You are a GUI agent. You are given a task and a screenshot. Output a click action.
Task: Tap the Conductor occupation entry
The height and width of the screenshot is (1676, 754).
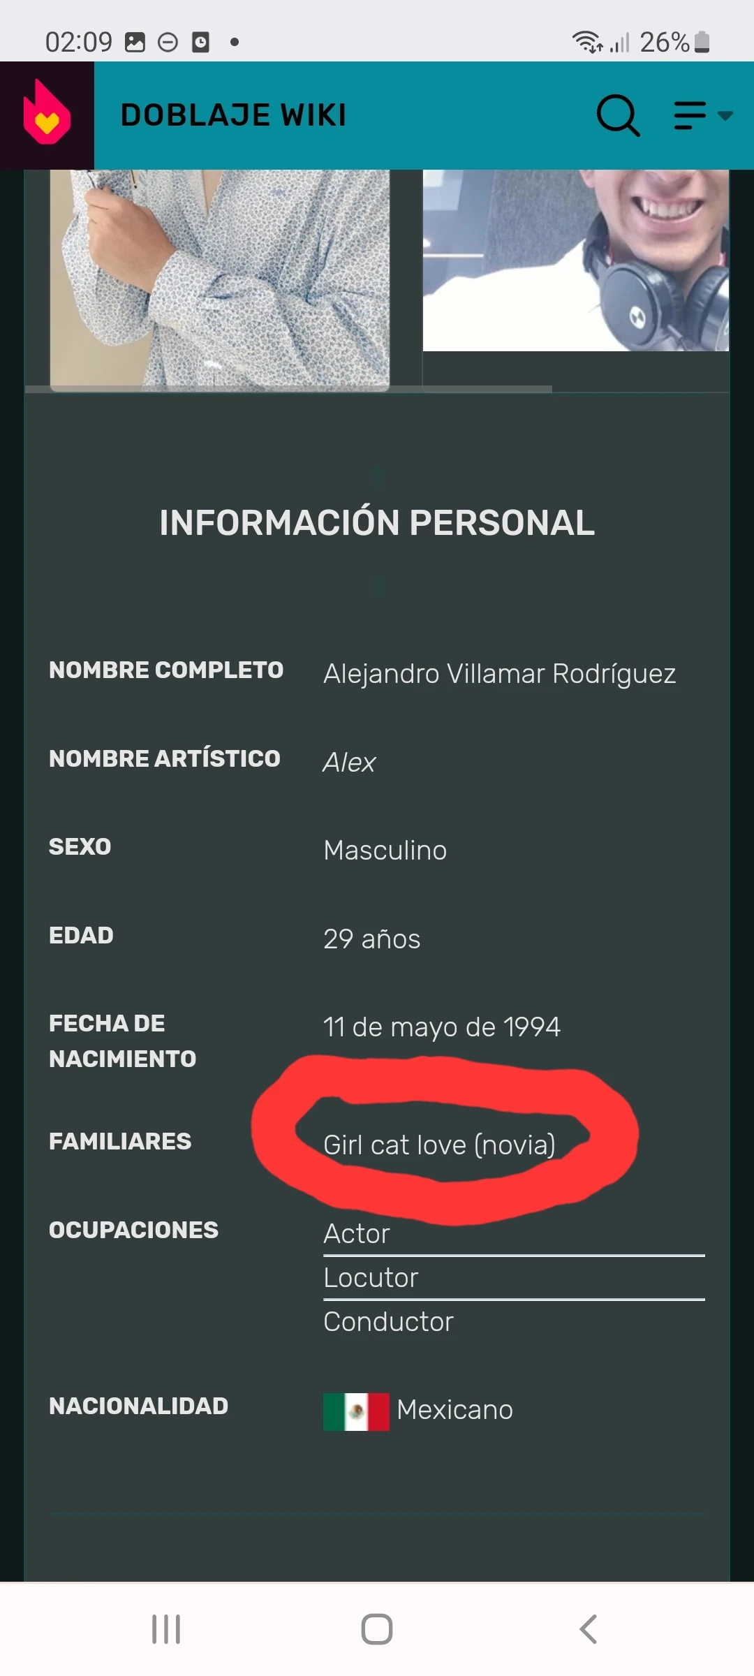pos(389,1321)
